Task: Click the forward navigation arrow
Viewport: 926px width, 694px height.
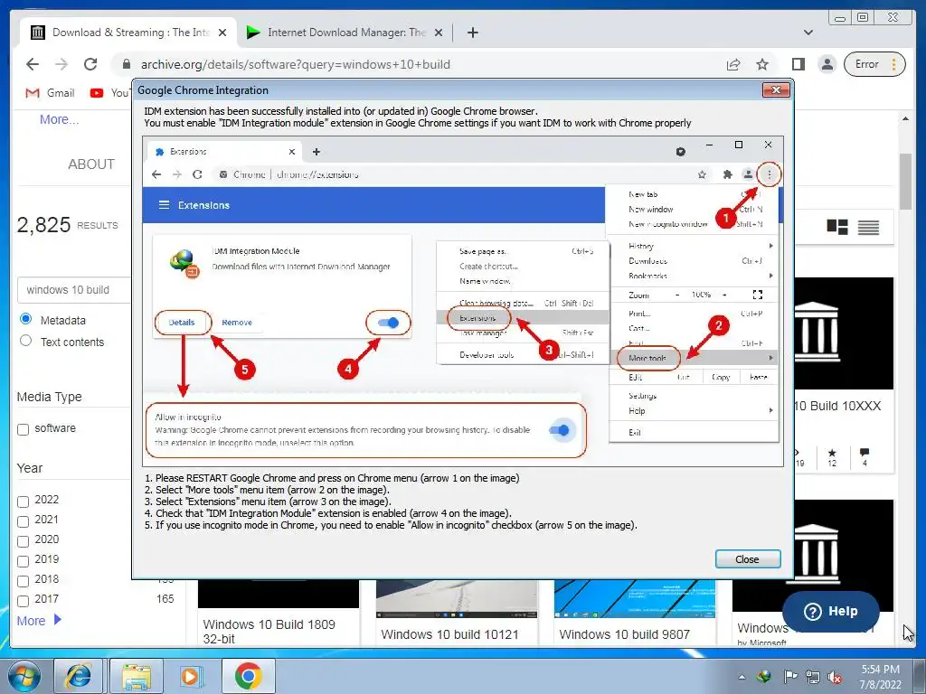Action: [x=61, y=64]
